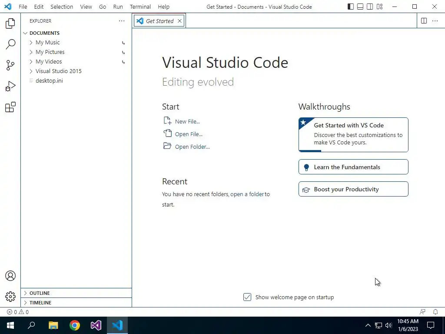
Task: Open the editor more actions ellipsis
Action: coord(435,21)
